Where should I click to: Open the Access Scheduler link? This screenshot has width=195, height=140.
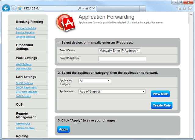(x=26, y=28)
